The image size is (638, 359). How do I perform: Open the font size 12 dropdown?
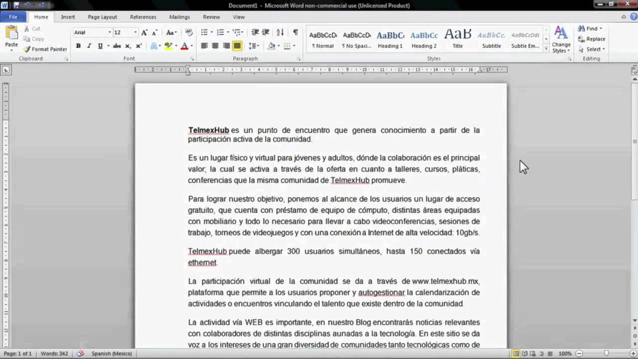(x=135, y=32)
